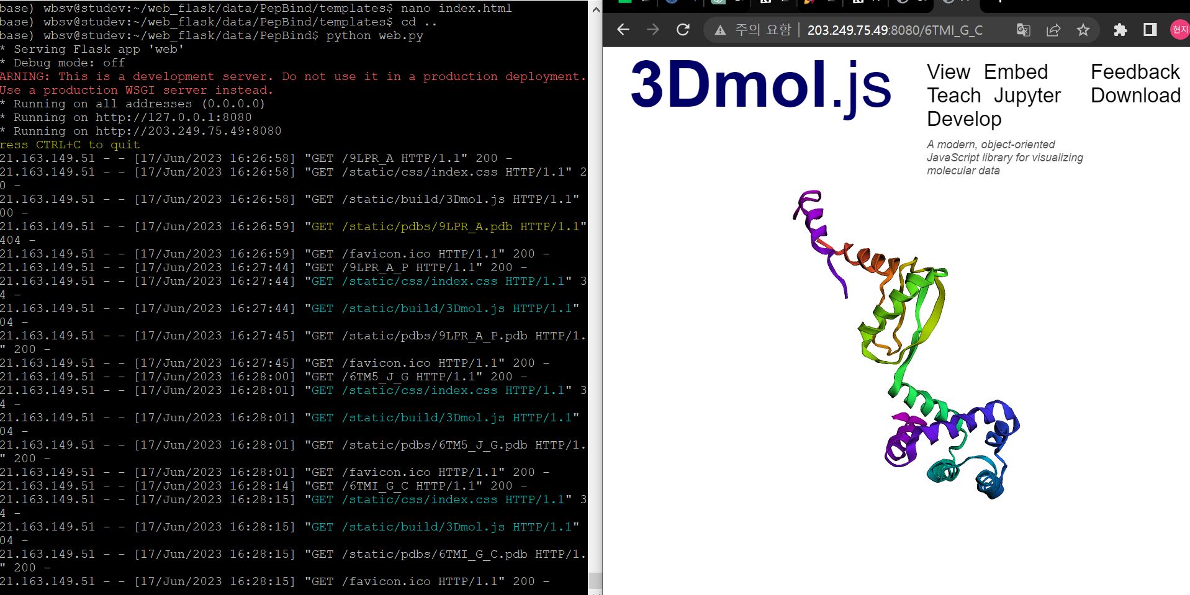Click the 'CTRL+C to quit' line
This screenshot has width=1190, height=595.
(70, 145)
